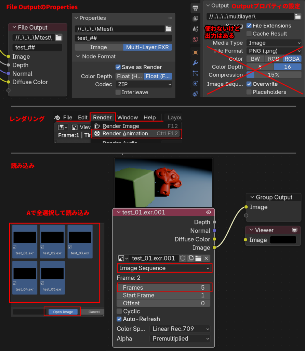Image resolution: width=305 pixels, height=351 pixels.
Task: Open the Output properties tab printer icon
Action: tap(196, 8)
